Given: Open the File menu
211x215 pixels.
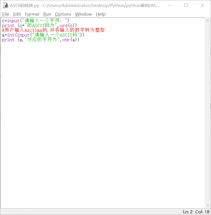Looking at the screenshot, I should (x=6, y=14).
